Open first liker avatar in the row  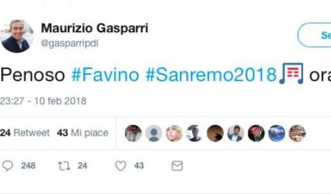pyautogui.click(x=133, y=133)
